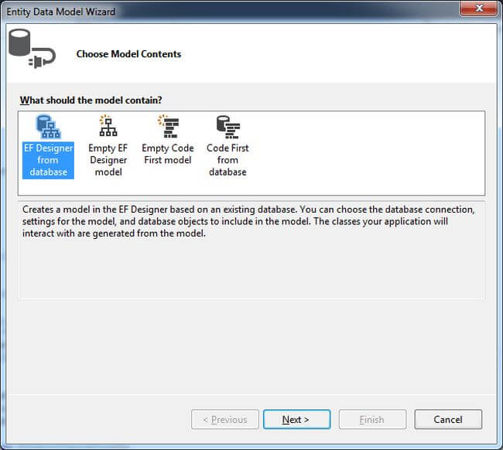Click the description text starting "Creates a model"
Image resolution: width=503 pixels, height=450 pixels.
pos(248,221)
